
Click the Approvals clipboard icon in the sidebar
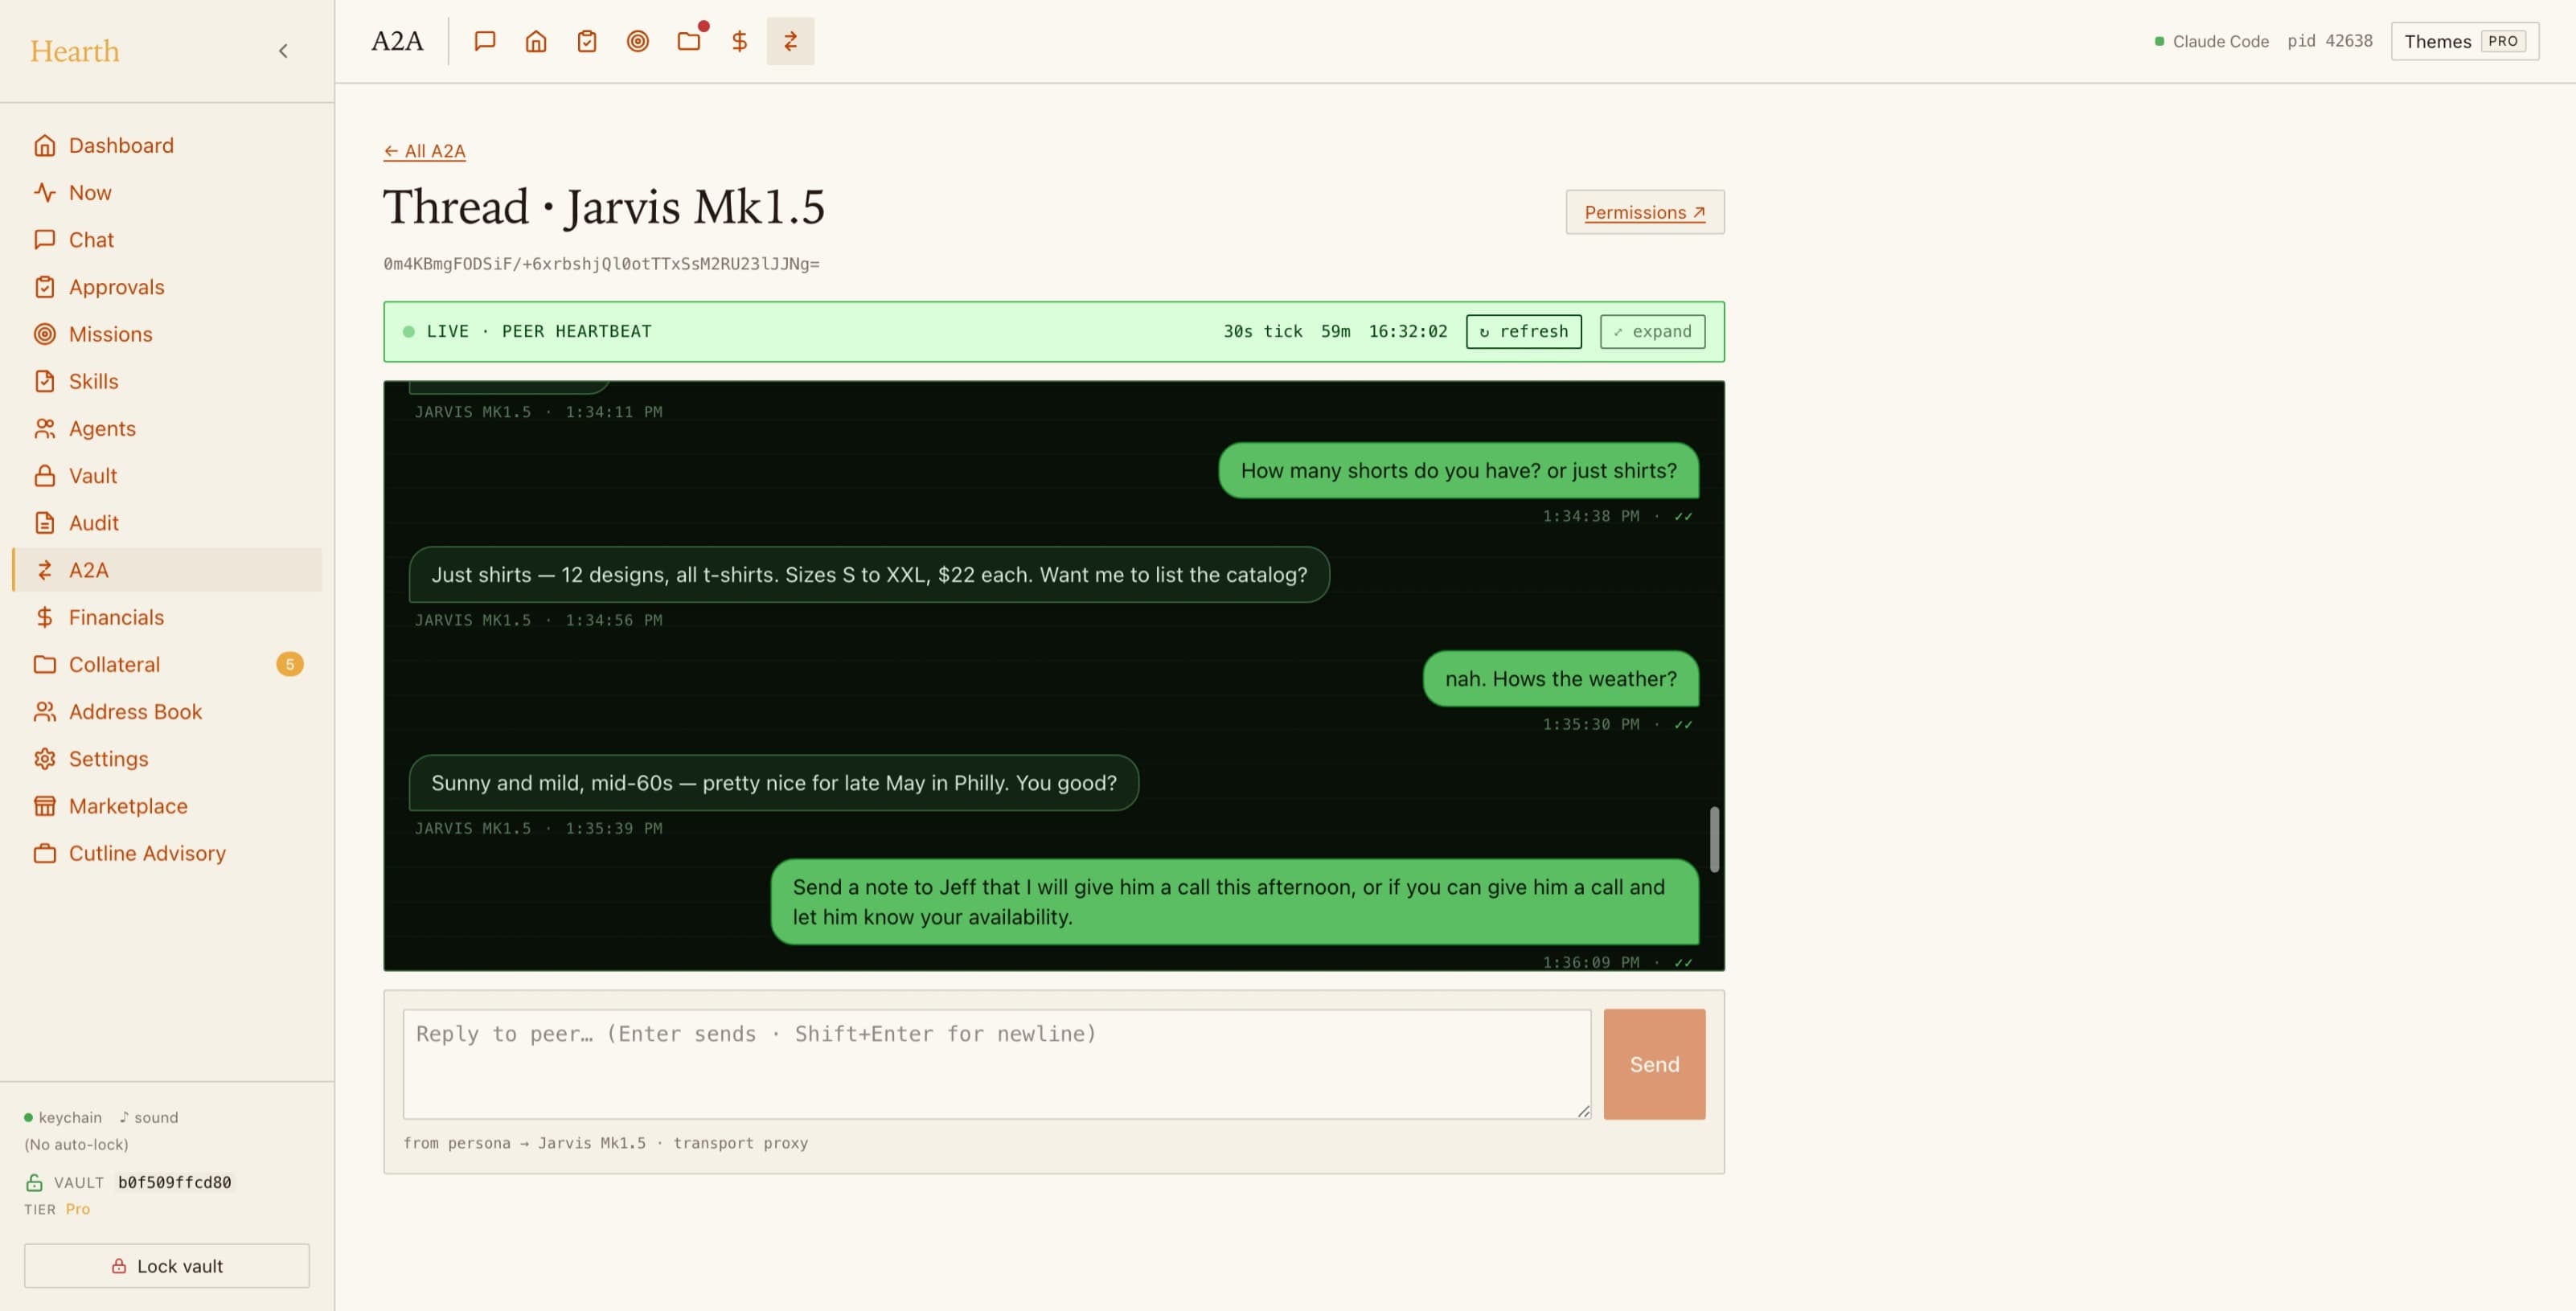45,287
